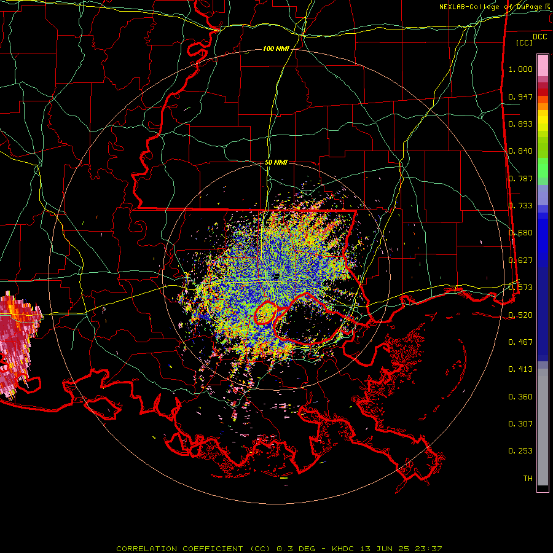Click the 0.627 legend value

click(x=520, y=261)
